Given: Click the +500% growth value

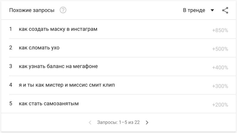Looking at the screenshot, I should point(220,49).
